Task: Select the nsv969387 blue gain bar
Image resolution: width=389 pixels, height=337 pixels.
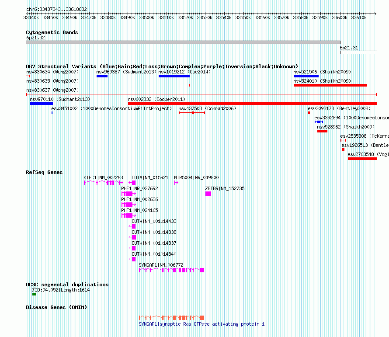Action: 102,76
